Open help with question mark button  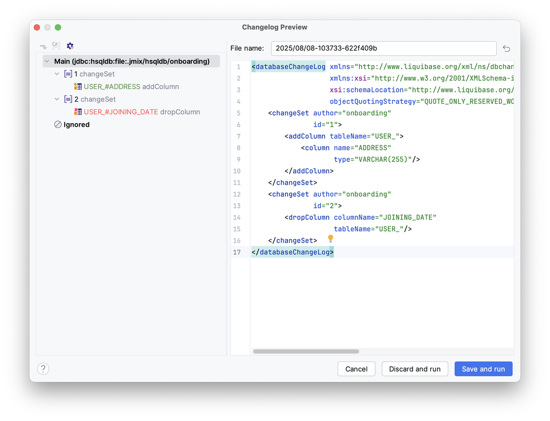pos(43,369)
